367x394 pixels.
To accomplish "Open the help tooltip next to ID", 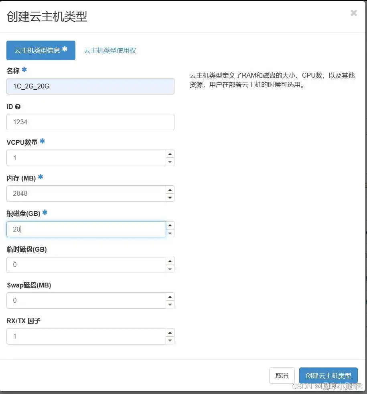I will pos(18,107).
